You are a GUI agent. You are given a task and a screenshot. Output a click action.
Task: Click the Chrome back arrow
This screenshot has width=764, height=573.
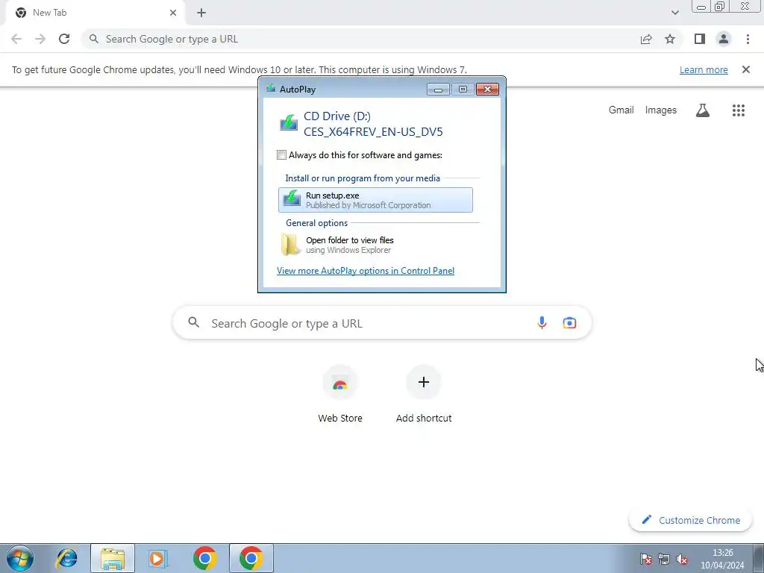tap(16, 39)
